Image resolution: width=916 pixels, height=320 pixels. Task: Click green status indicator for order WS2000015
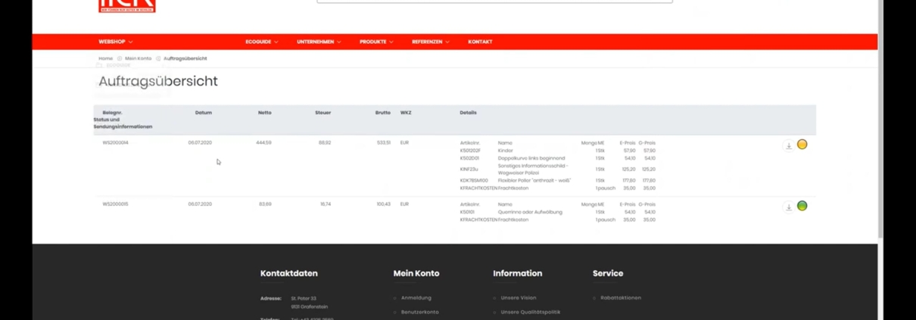click(802, 206)
